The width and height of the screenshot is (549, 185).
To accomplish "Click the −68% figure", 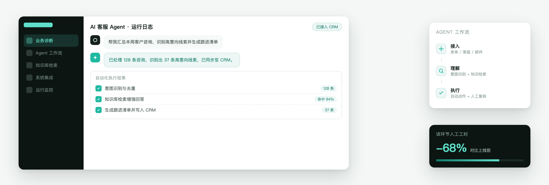I will click(451, 148).
